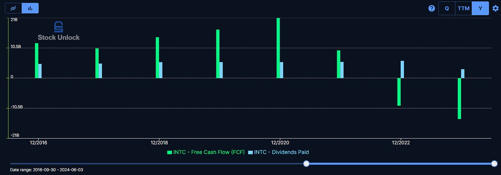Click the -10.5B y-axis label
Screen dimensions: 501x175
coord(17,107)
